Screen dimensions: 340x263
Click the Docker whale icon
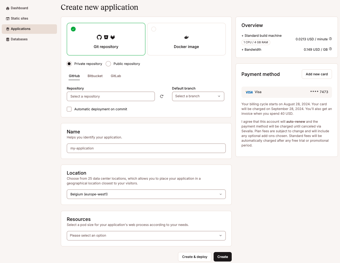(186, 37)
